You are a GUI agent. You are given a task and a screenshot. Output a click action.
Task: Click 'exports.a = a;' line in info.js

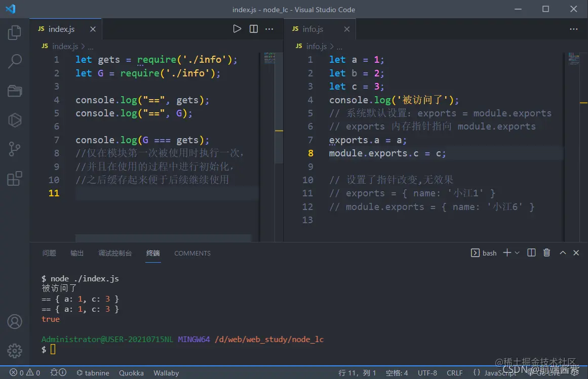point(368,140)
